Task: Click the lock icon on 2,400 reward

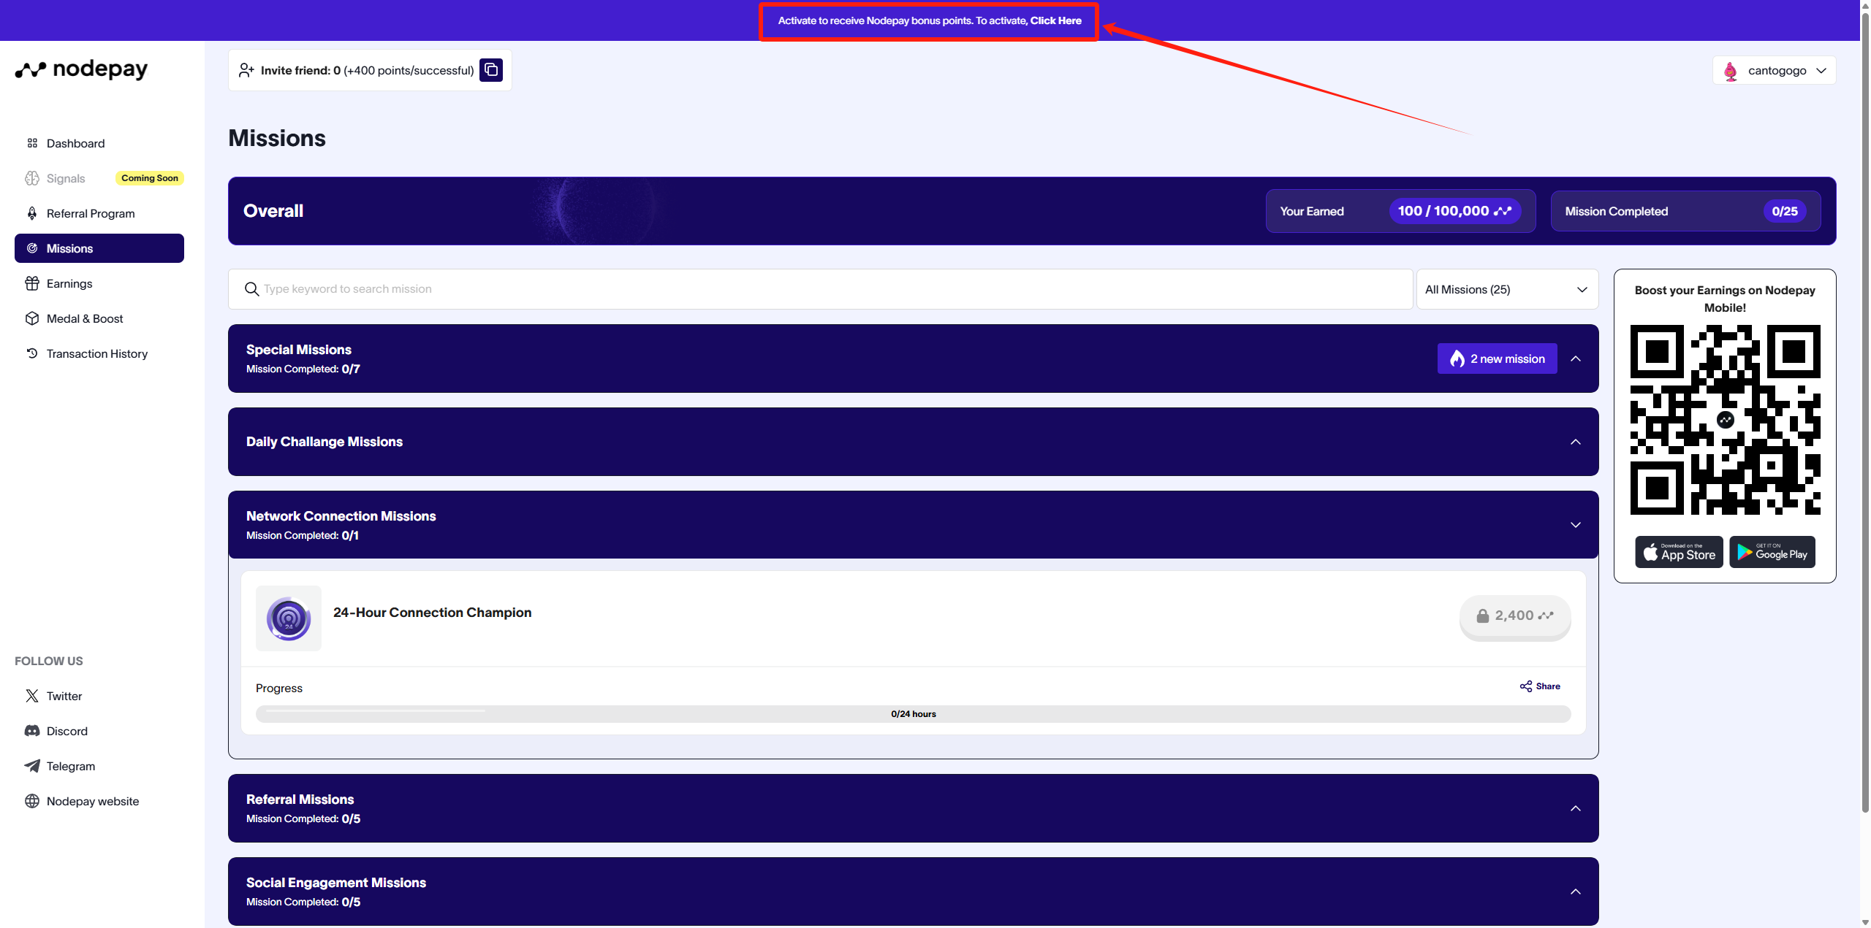Action: click(x=1482, y=616)
